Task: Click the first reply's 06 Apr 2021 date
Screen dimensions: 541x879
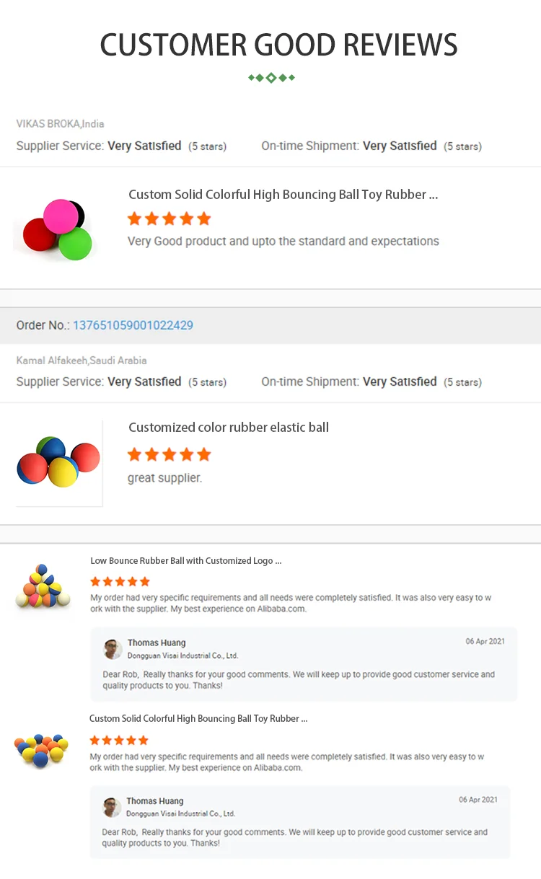Action: click(485, 642)
